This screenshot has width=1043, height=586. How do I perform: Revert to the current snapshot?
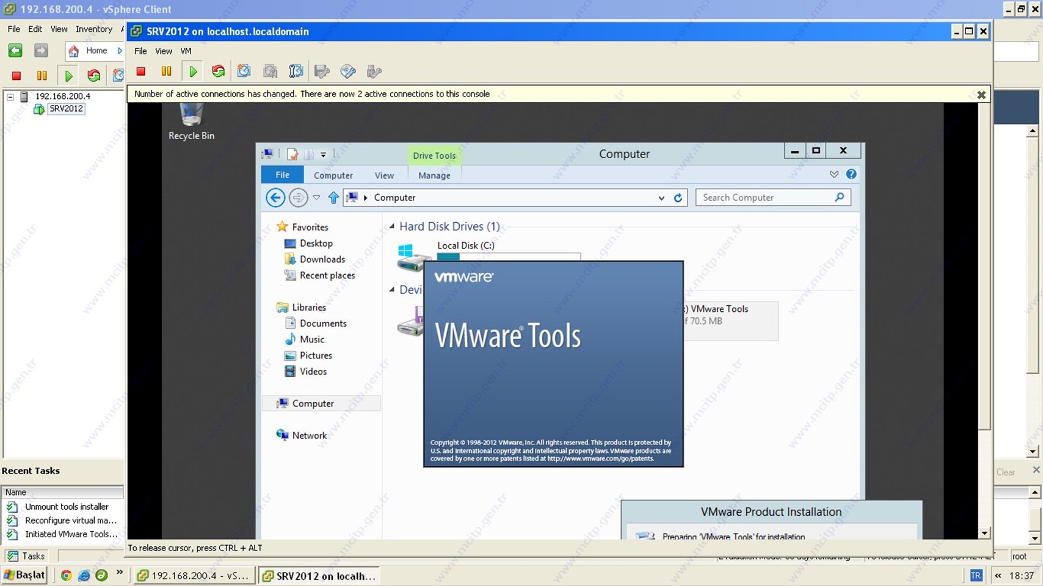tap(270, 71)
